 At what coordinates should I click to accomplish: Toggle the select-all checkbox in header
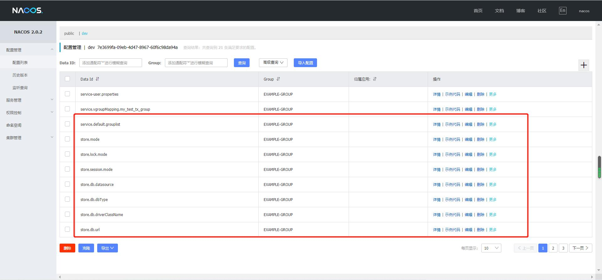click(67, 79)
